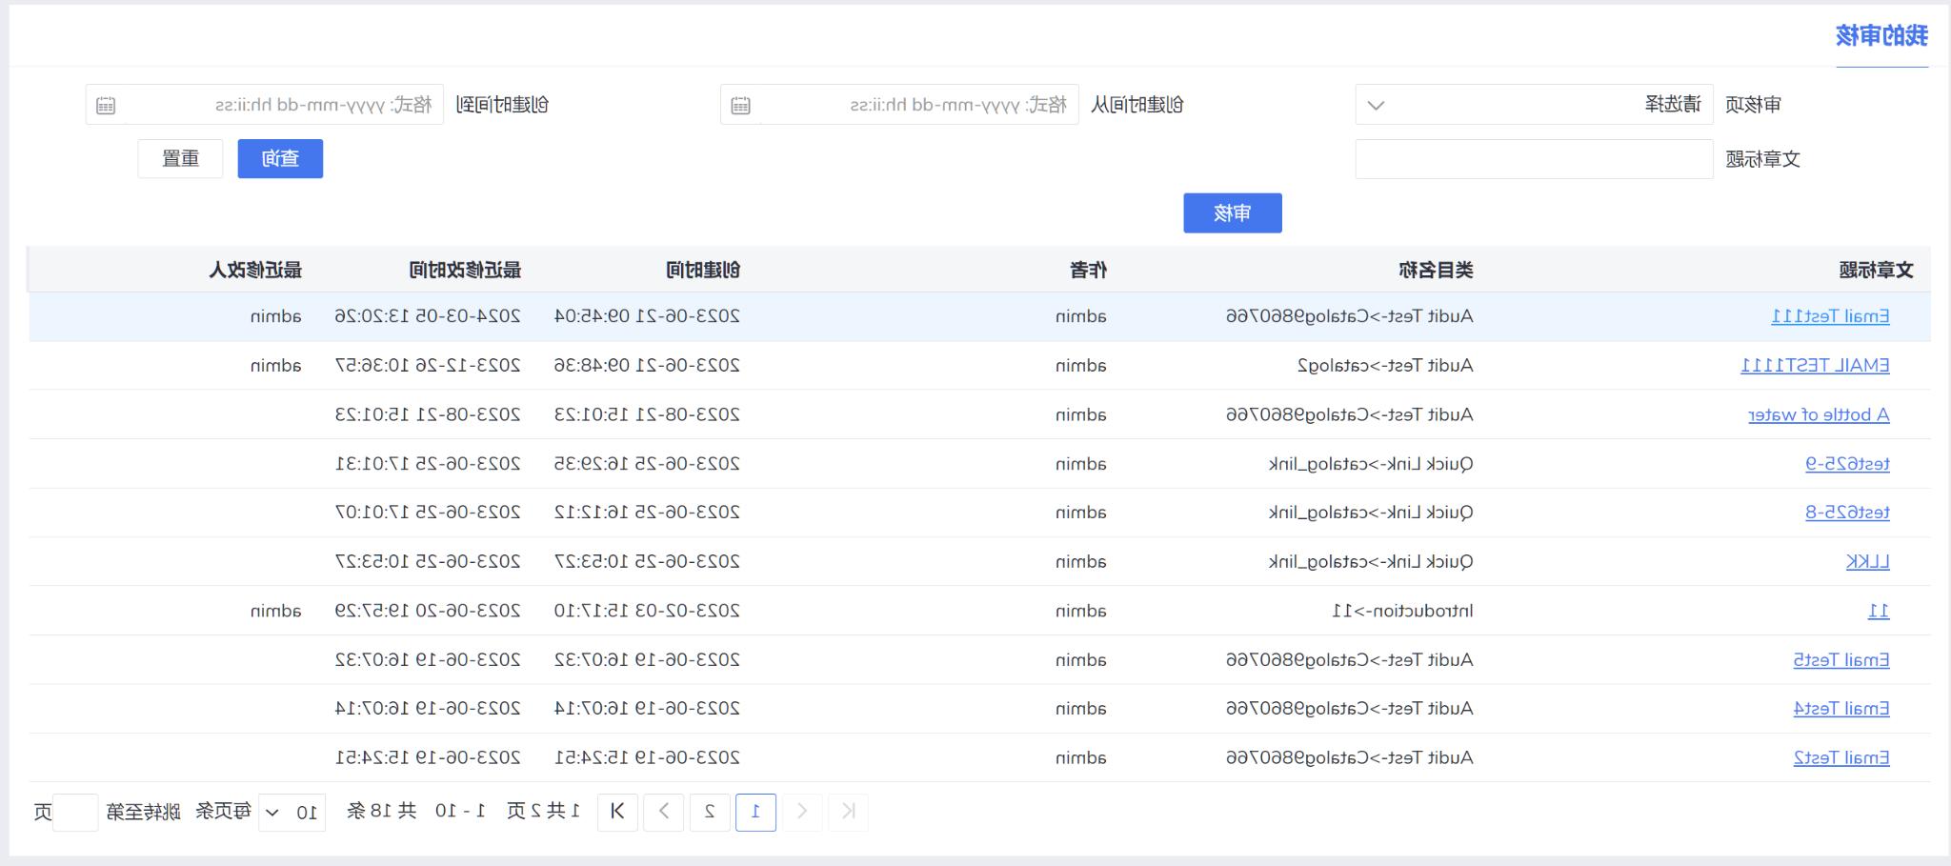Open the article link titled 11
This screenshot has height=866, width=1951.
(1879, 611)
